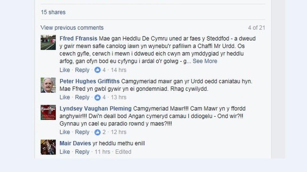Visit Peter Hughes Griffiths's profile via name
Viewport: 307px width, 172px height.
[90, 81]
